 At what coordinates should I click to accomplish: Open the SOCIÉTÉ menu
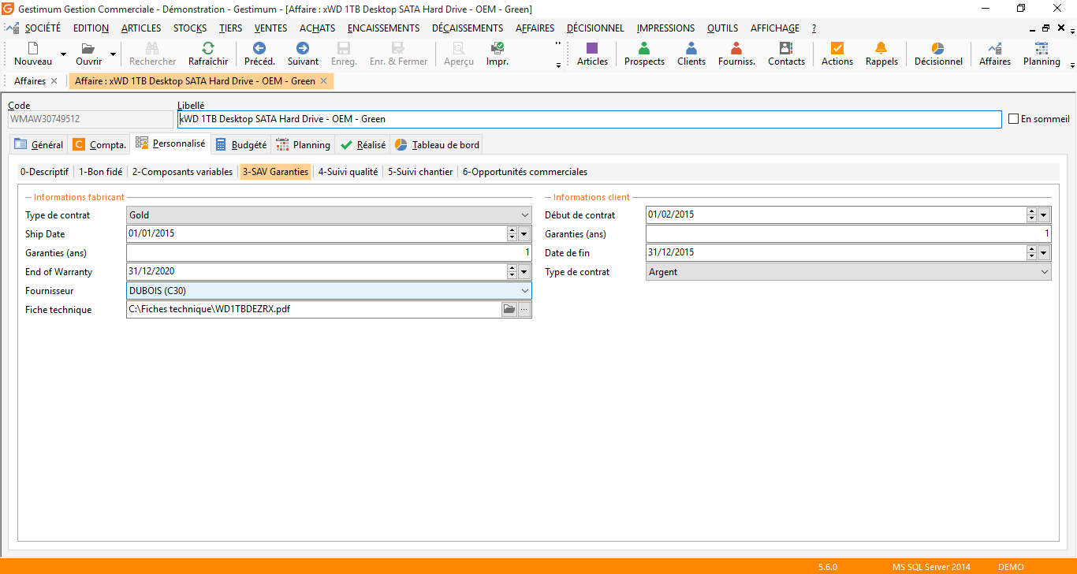pyautogui.click(x=43, y=28)
